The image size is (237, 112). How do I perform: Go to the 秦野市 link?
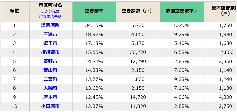[50, 61]
